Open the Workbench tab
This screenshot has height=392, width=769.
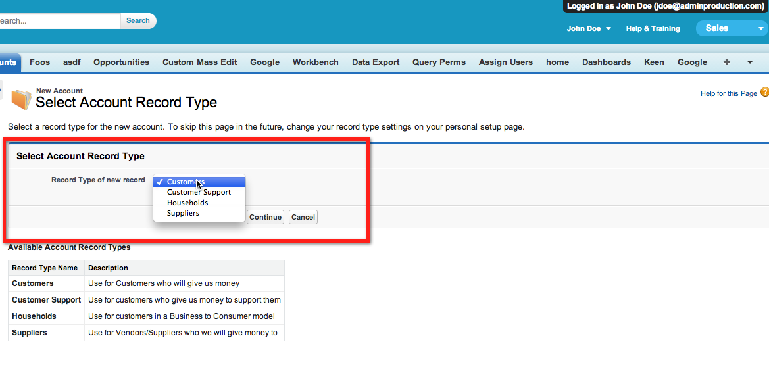click(x=315, y=62)
